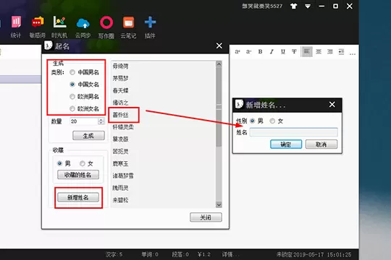391x260 pixels.
Task: Select center text alignment
Action: [x=319, y=51]
